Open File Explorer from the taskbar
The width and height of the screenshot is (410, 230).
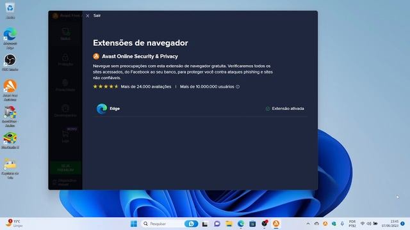click(x=229, y=224)
